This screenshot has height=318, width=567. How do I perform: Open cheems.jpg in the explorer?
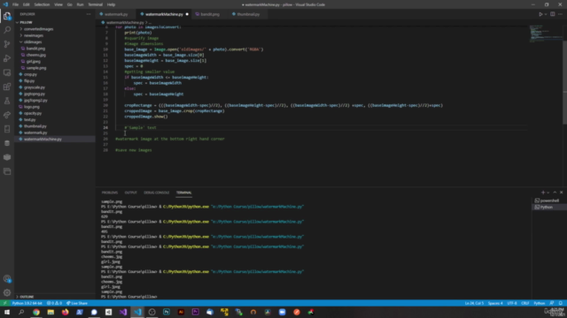tap(35, 55)
